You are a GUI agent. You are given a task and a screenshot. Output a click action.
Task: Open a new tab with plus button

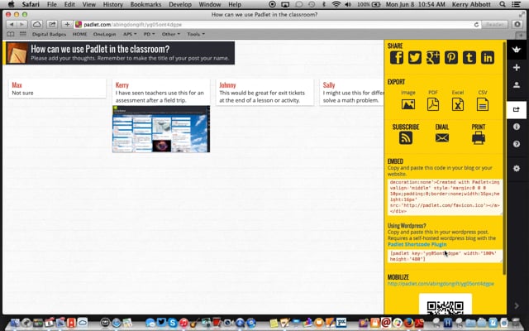click(x=522, y=35)
